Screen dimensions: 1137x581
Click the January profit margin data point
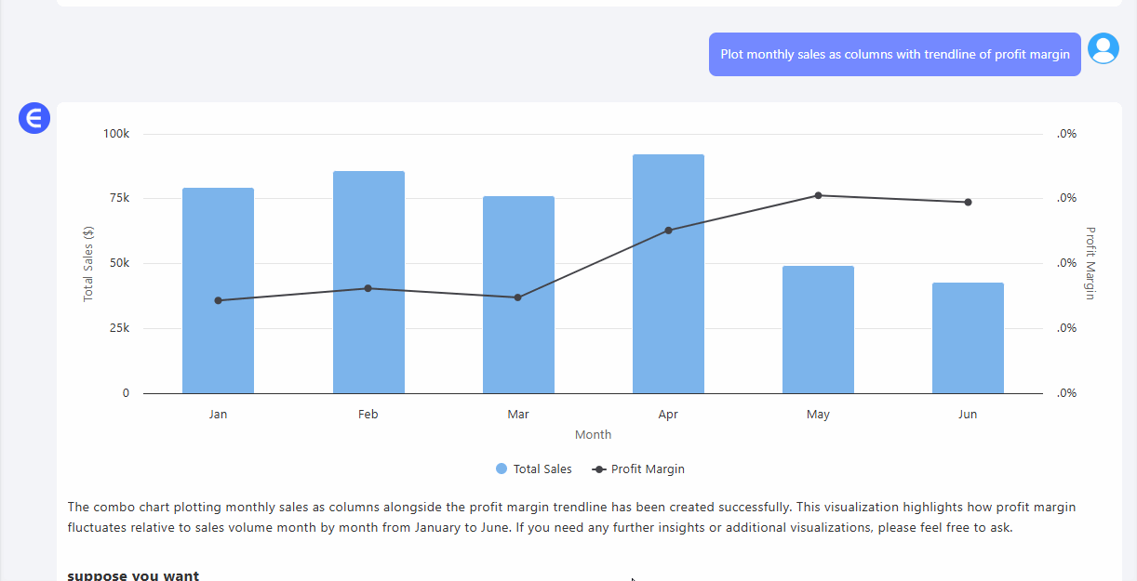[218, 300]
